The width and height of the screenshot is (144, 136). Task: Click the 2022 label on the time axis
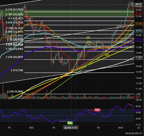coord(31,128)
